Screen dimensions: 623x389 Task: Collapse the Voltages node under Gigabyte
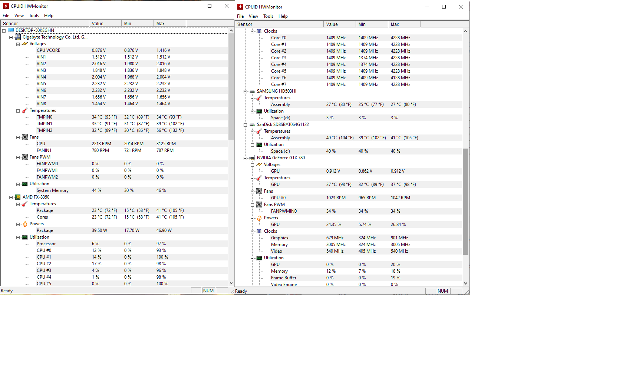click(x=18, y=44)
